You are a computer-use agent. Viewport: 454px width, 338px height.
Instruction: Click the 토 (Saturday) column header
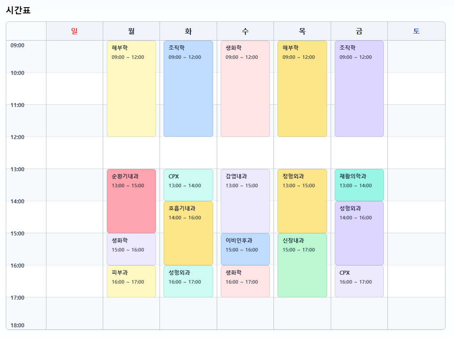[416, 31]
